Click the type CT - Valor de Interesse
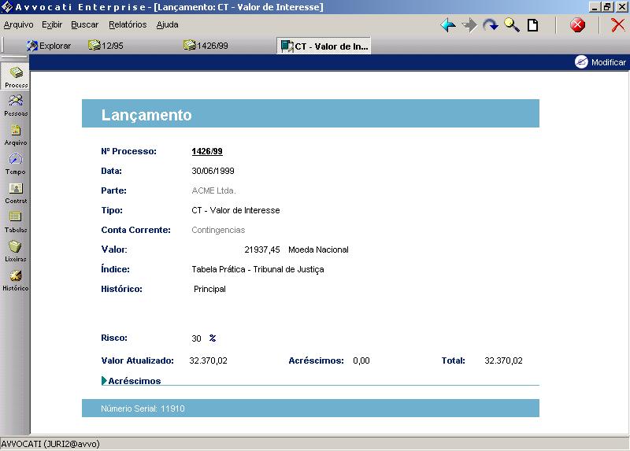The image size is (630, 451). coord(235,210)
